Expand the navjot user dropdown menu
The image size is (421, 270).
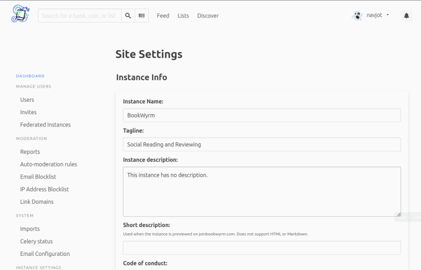tap(388, 15)
